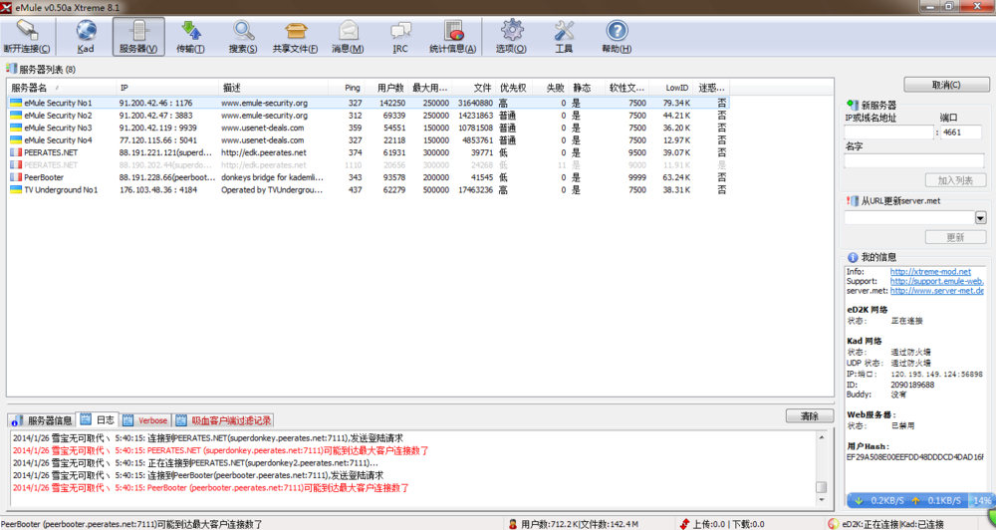The width and height of the screenshot is (996, 530).
Task: Switch to the Log (日志) tab
Action: [x=98, y=420]
